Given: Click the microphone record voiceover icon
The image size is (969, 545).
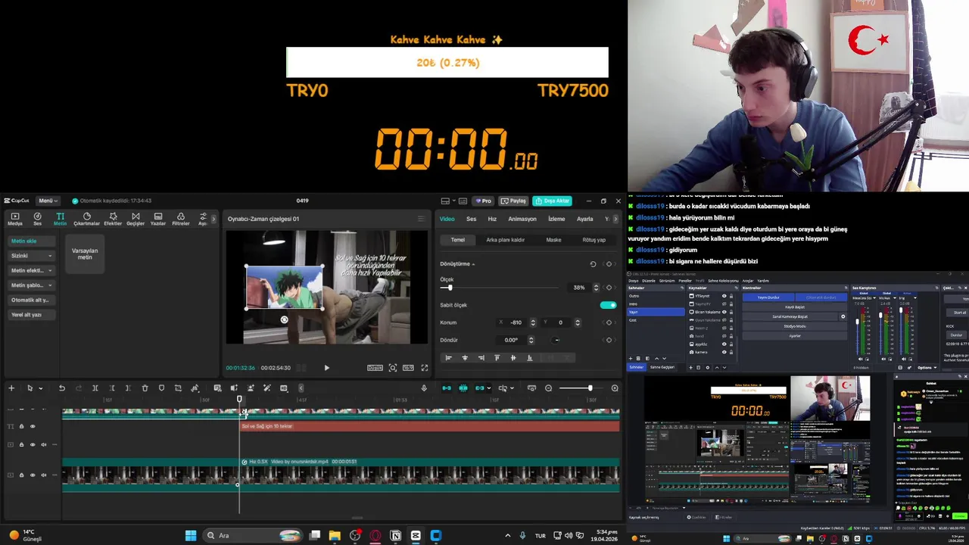Looking at the screenshot, I should pos(424,388).
